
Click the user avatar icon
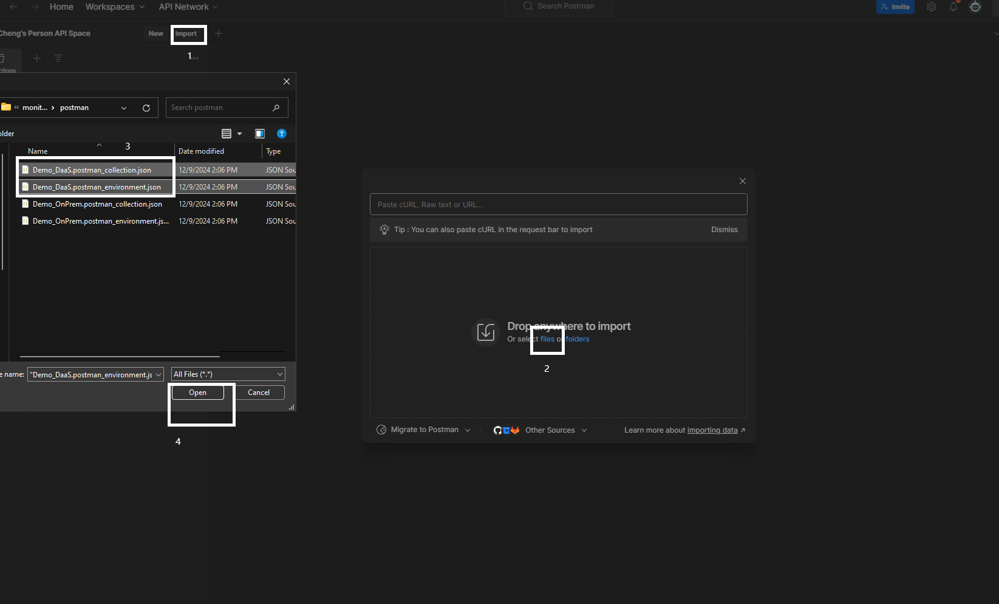(975, 7)
